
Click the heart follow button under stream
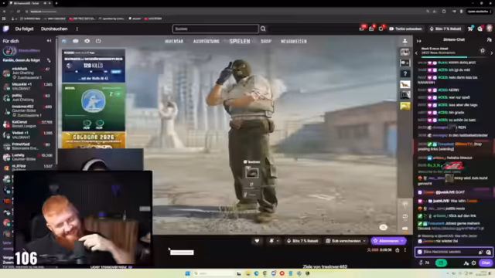[257, 241]
